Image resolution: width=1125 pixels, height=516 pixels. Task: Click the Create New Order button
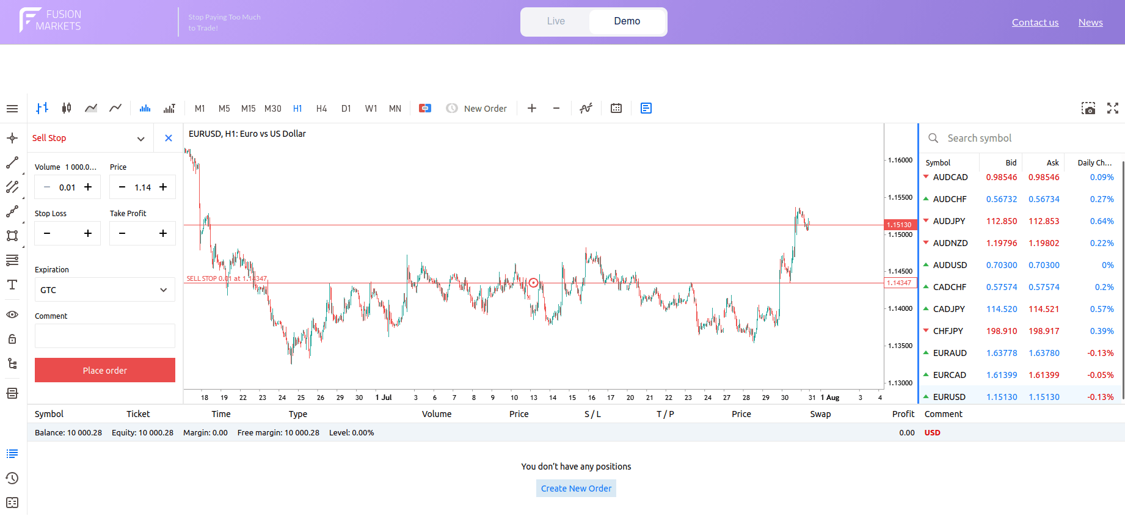click(x=576, y=489)
